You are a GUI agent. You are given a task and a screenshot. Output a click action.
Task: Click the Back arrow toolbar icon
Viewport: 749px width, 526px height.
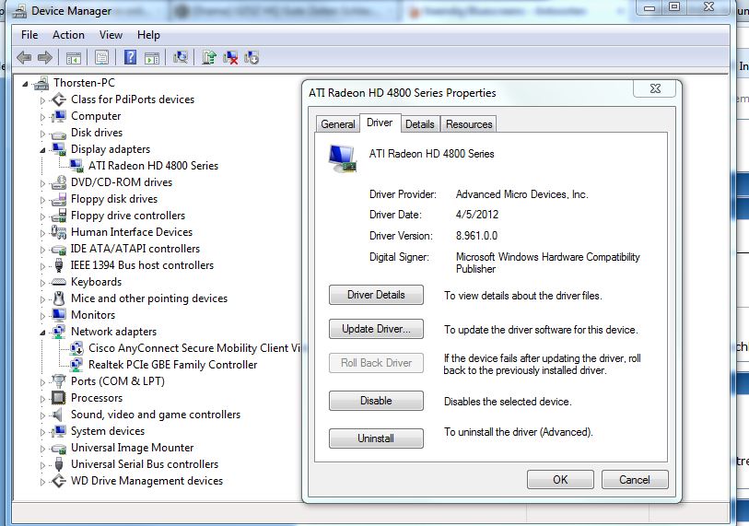(x=24, y=58)
